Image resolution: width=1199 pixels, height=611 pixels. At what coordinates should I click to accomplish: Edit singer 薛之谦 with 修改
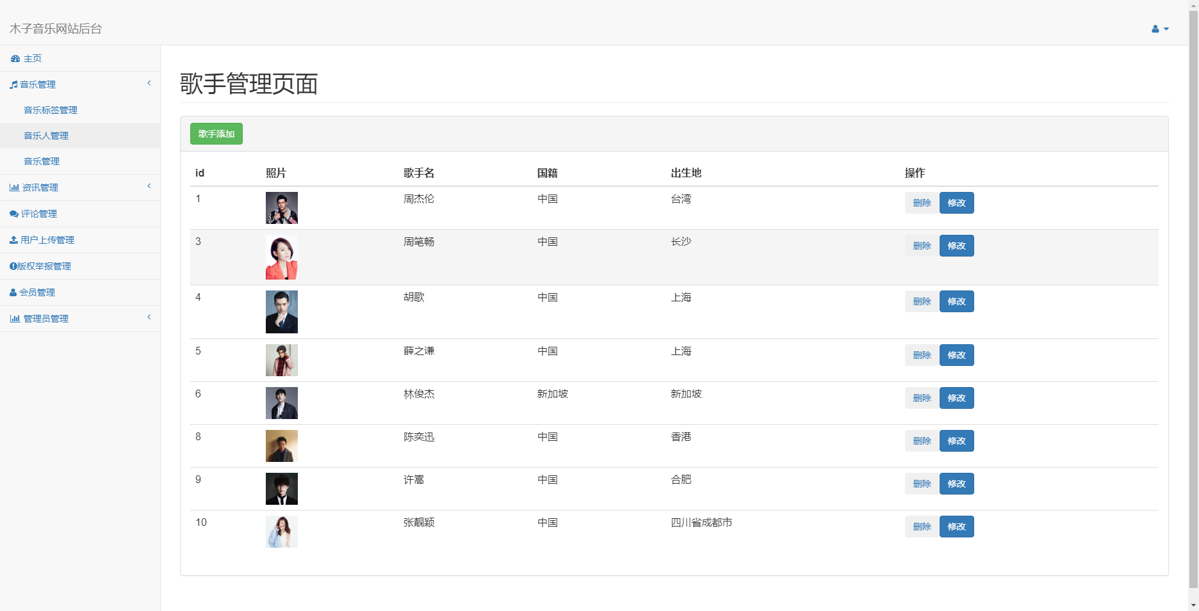(956, 355)
